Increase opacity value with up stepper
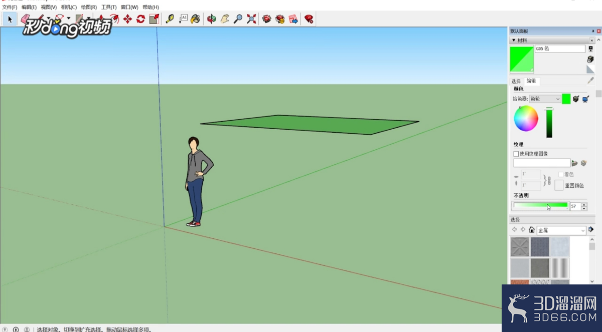This screenshot has width=602, height=332. pos(584,204)
